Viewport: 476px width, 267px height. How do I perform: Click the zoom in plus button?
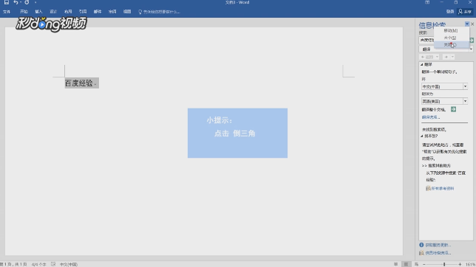pyautogui.click(x=460, y=264)
